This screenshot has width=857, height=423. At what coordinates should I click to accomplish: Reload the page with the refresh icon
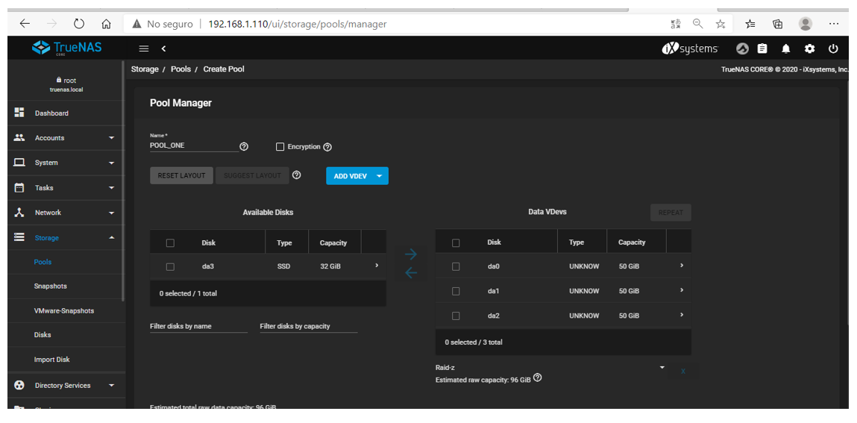(79, 24)
